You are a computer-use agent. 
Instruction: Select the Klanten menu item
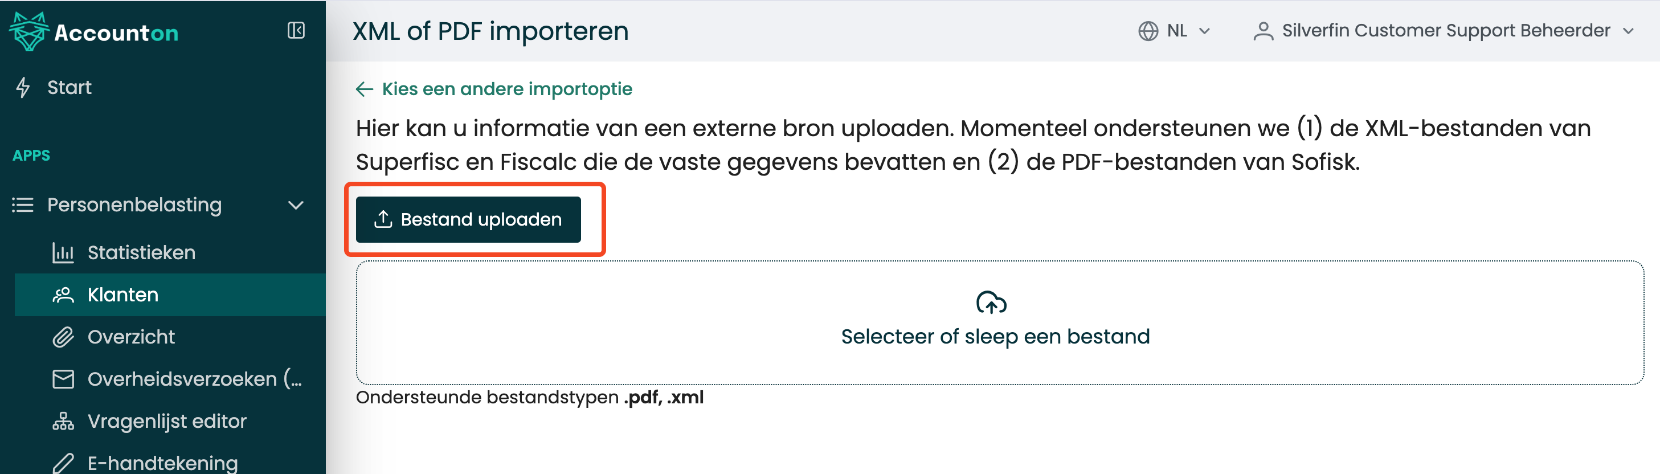(x=170, y=295)
